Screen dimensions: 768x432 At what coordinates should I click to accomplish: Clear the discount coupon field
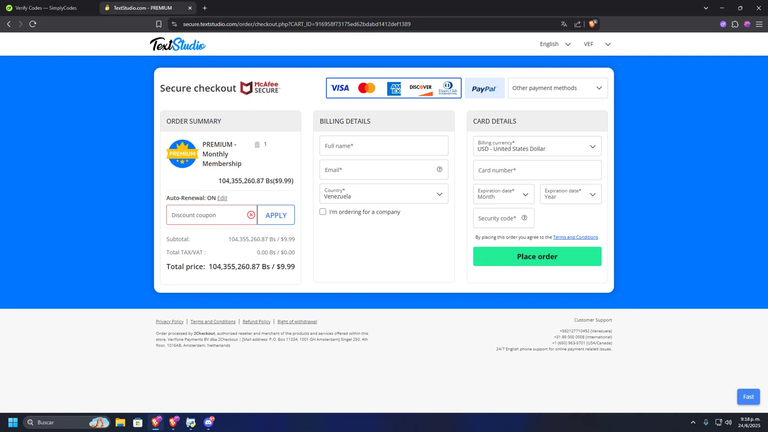pyautogui.click(x=251, y=215)
